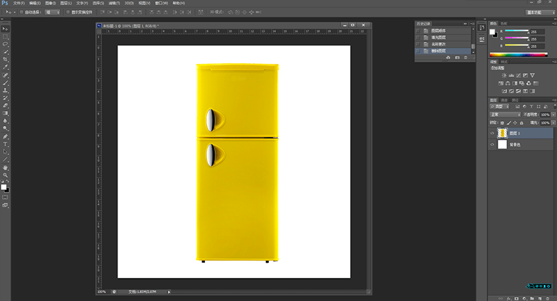Enable the 自动选择 checkbox
The height and width of the screenshot is (301, 557).
point(21,12)
